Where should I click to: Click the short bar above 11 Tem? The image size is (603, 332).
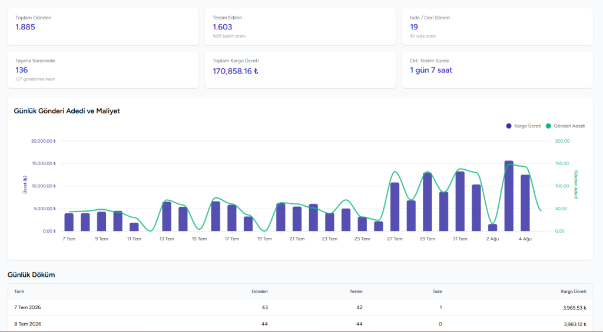[x=134, y=227]
